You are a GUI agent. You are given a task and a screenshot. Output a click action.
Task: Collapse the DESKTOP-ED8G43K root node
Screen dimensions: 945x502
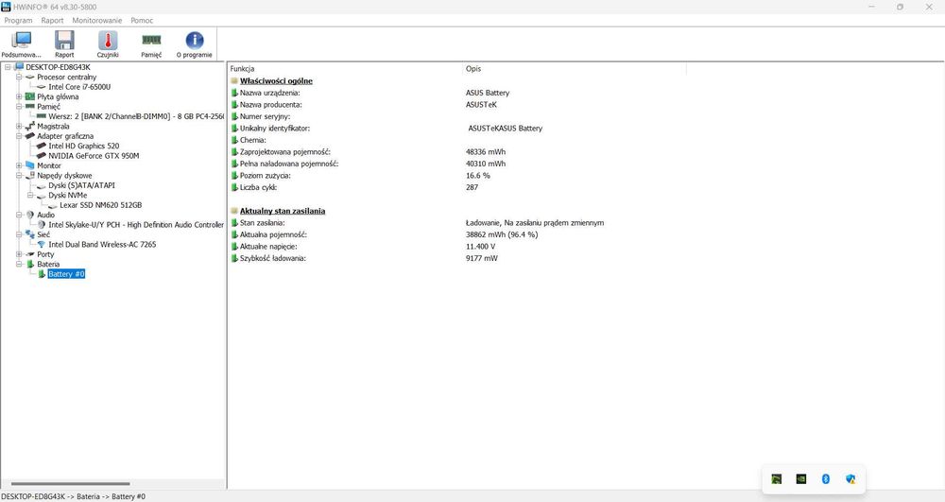point(8,67)
